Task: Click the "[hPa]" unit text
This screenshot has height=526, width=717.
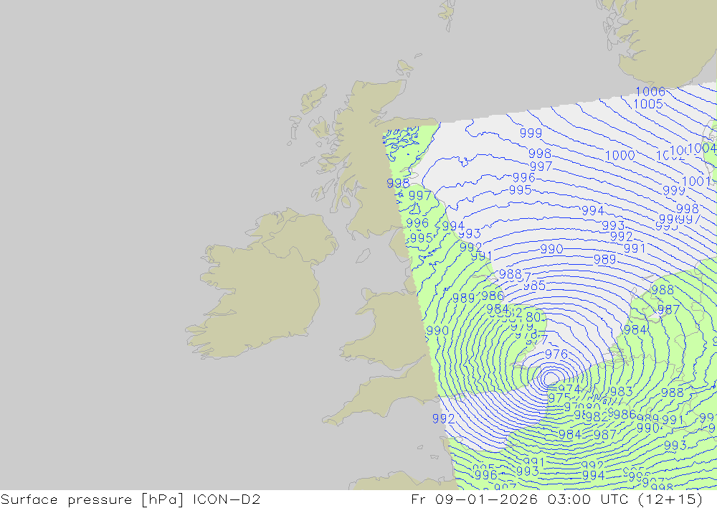Action: [x=162, y=499]
